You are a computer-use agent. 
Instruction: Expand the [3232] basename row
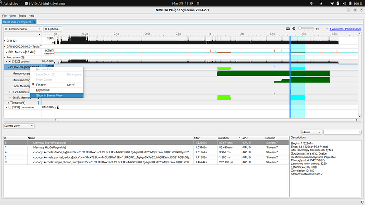tap(6, 107)
